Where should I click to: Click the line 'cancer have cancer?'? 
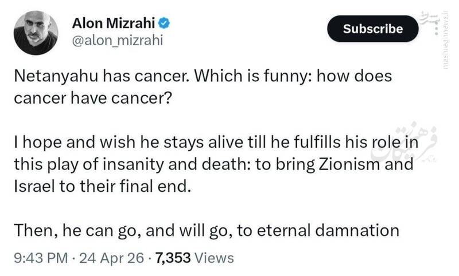pos(92,98)
